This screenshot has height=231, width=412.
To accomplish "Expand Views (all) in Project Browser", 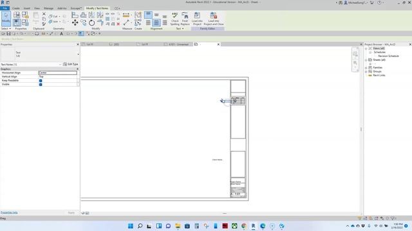I will click(x=366, y=49).
